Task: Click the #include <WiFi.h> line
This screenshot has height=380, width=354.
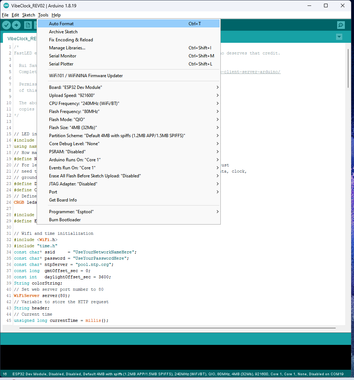Action: (36, 240)
